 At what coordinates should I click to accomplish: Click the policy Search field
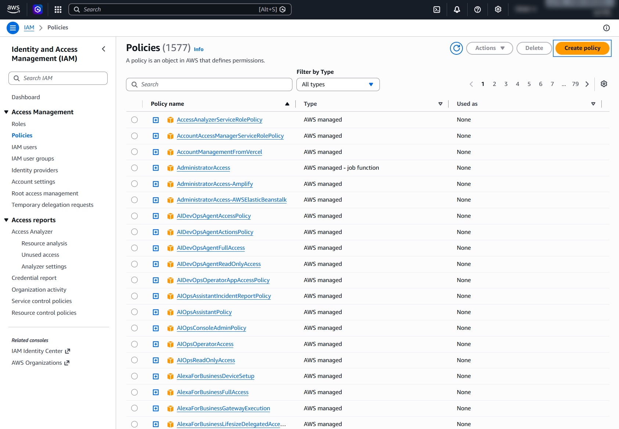click(x=209, y=84)
